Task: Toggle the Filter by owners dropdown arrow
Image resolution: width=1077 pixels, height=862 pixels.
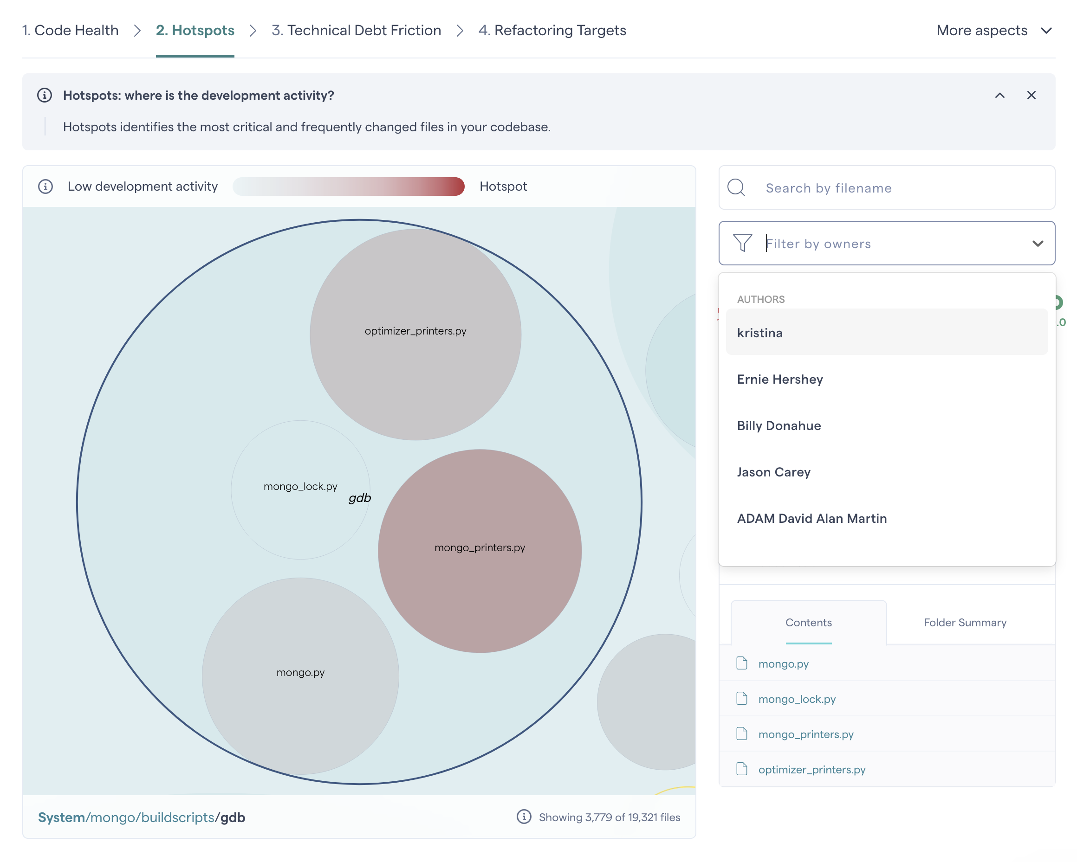Action: (1038, 244)
